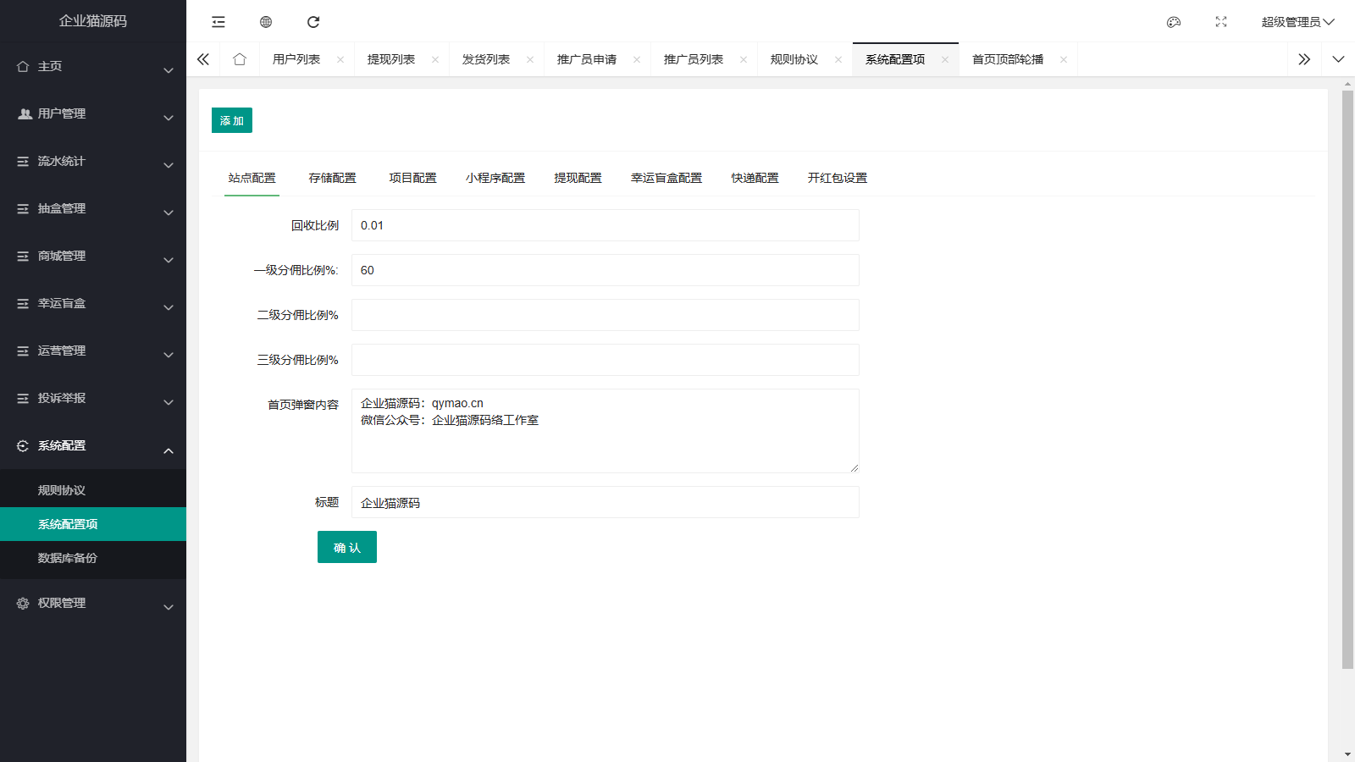Click the globe website icon
Screen dimensions: 1355x762
[266, 22]
